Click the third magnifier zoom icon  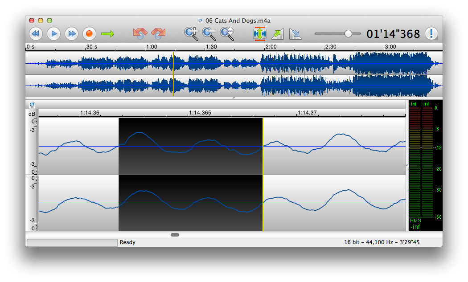click(227, 34)
